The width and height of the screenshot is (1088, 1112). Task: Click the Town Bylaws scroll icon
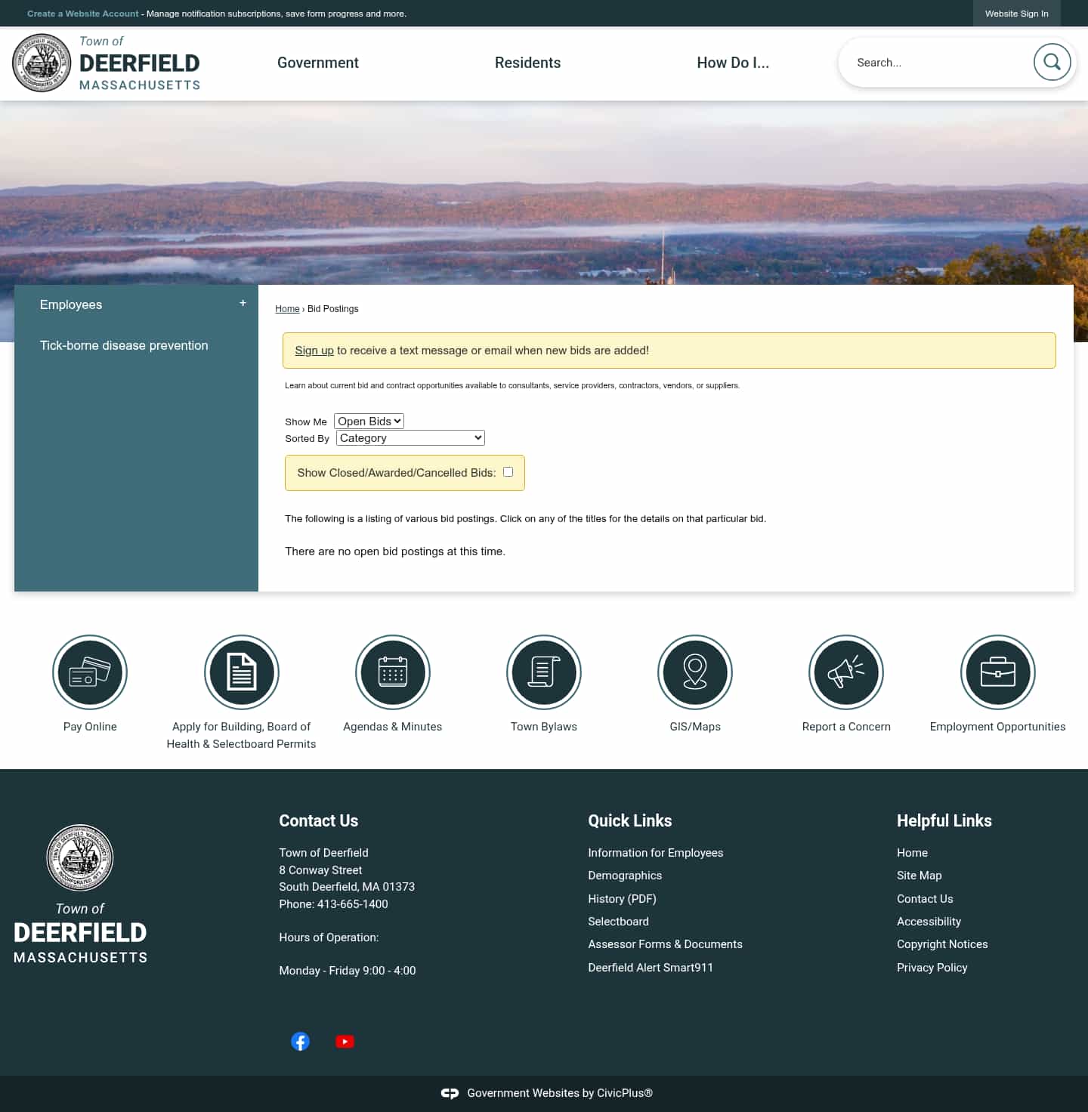[x=543, y=672]
